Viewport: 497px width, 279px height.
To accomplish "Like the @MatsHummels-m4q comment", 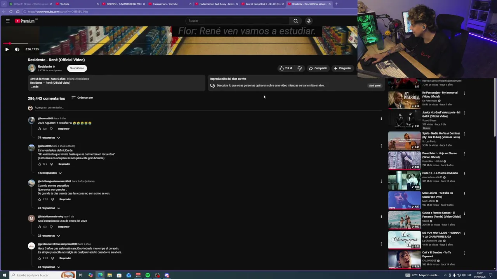I will pyautogui.click(x=40, y=227).
